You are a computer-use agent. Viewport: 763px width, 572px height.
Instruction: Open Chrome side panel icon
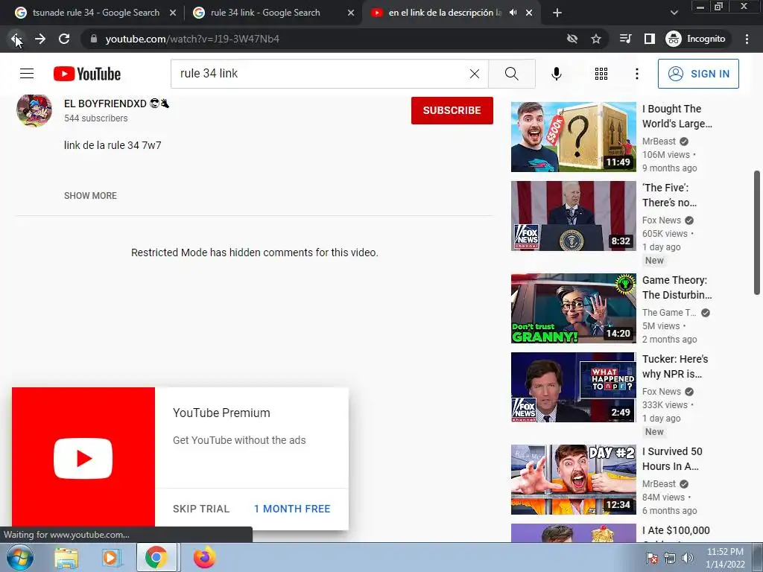650,39
